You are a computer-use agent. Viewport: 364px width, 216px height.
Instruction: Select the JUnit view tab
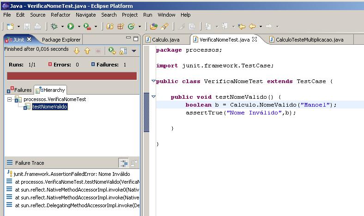(x=18, y=40)
